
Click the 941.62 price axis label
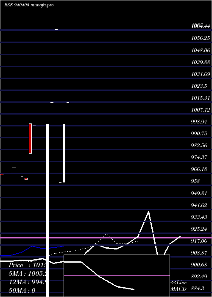pyautogui.click(x=199, y=205)
